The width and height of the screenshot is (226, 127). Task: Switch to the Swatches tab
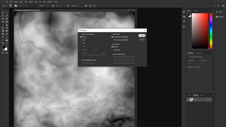pyautogui.click(x=195, y=11)
